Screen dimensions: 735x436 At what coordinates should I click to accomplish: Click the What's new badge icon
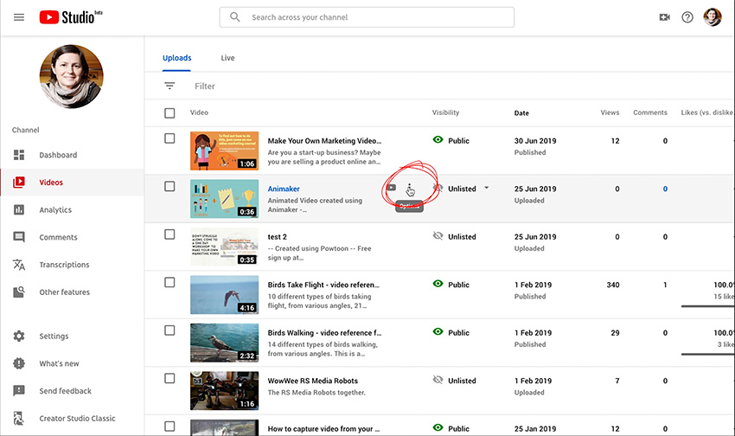(x=19, y=363)
